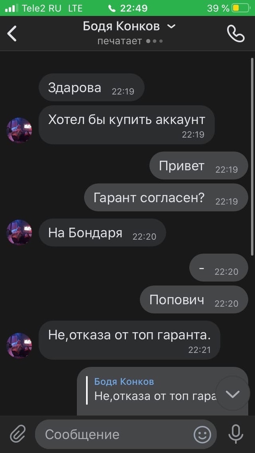
Task: Select the Гарант согласен? message bubble
Action: [166, 197]
